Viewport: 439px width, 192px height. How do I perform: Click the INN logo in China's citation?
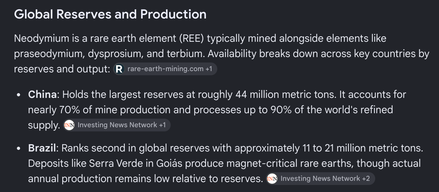(x=69, y=125)
